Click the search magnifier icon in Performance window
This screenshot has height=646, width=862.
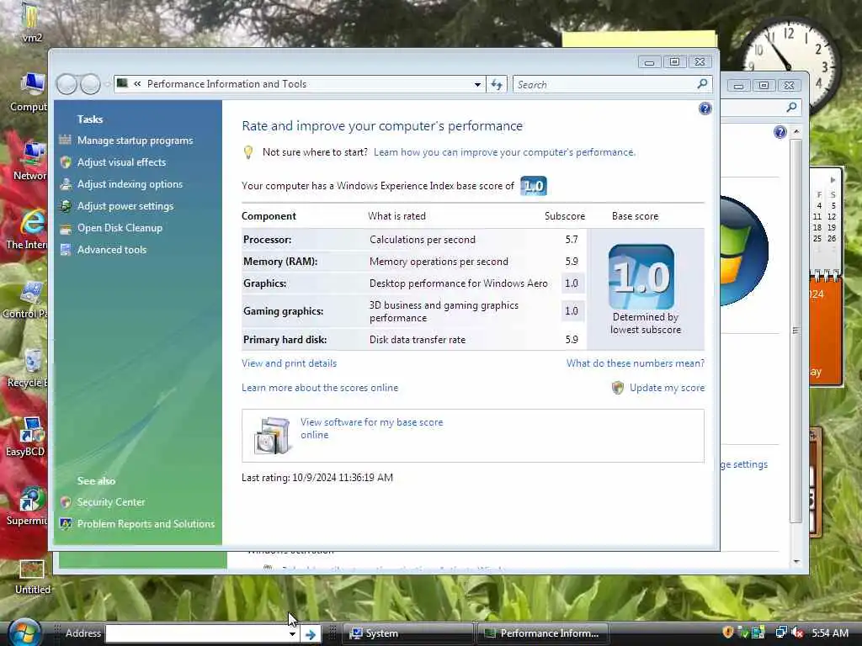702,84
